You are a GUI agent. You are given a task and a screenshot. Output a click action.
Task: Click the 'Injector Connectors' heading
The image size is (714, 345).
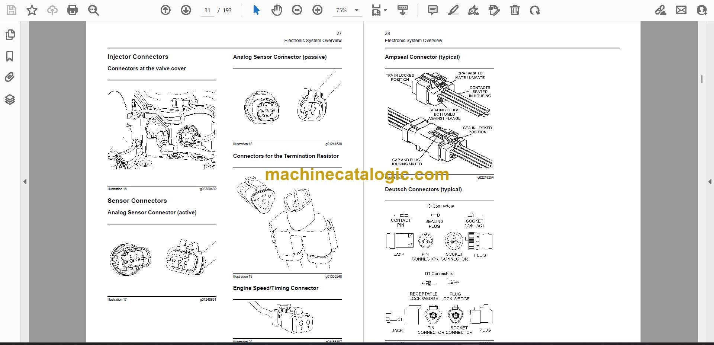coord(138,57)
